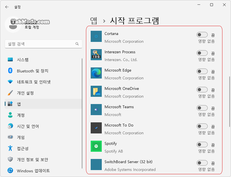Click the sidebar navigation scrollbar

point(82,113)
